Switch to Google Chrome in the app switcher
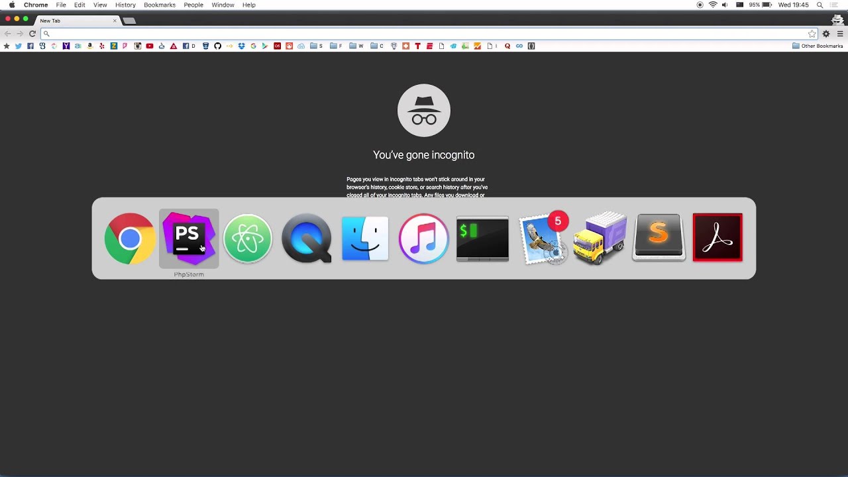 click(x=130, y=238)
